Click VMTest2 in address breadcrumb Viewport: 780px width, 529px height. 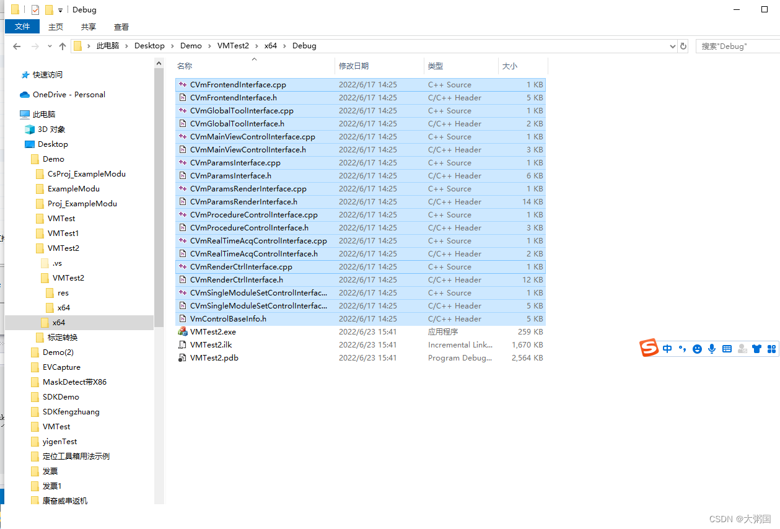click(233, 46)
